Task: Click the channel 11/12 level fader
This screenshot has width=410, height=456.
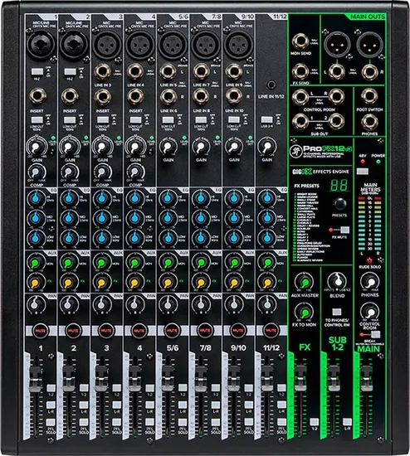Action: pos(266,377)
